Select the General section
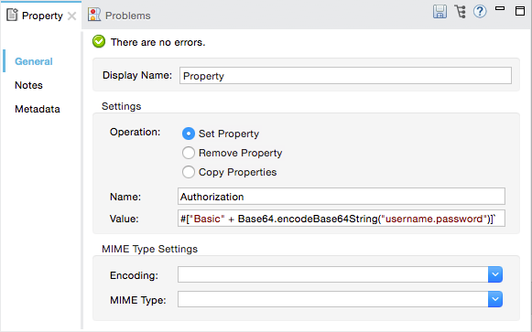The height and width of the screenshot is (332, 532). click(x=34, y=61)
